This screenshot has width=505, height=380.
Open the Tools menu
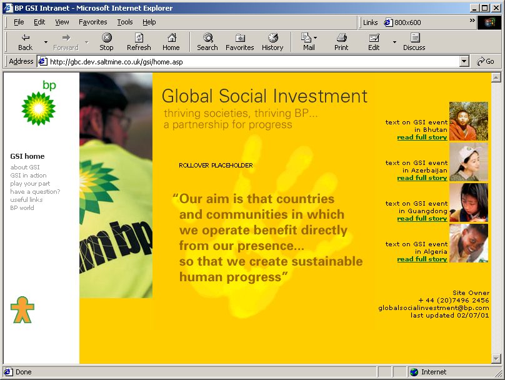(125, 22)
